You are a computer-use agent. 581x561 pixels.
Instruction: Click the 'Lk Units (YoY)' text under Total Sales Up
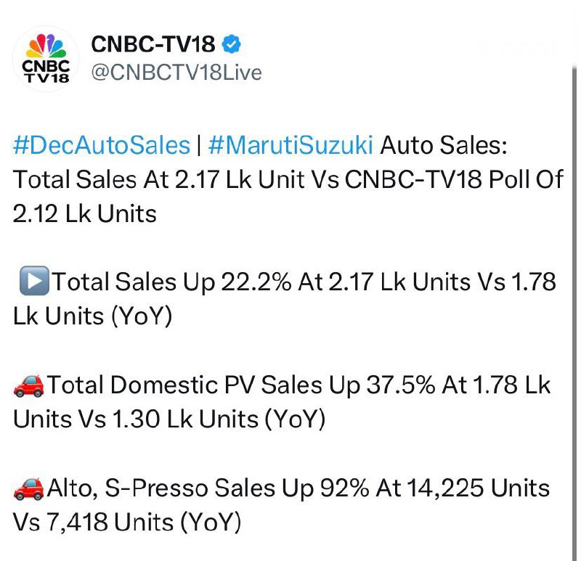coord(93,316)
